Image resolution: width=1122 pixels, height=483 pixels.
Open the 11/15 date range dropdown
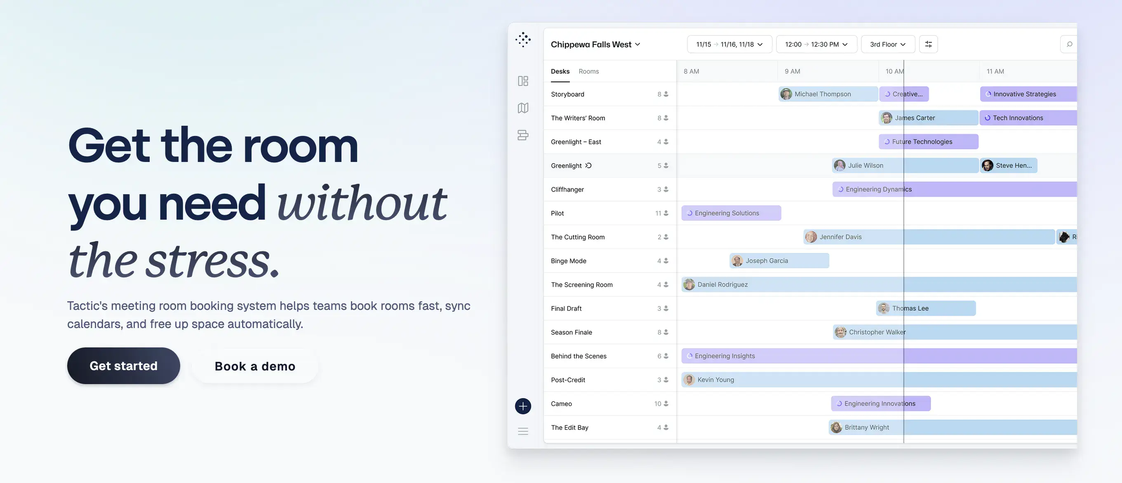coord(729,44)
